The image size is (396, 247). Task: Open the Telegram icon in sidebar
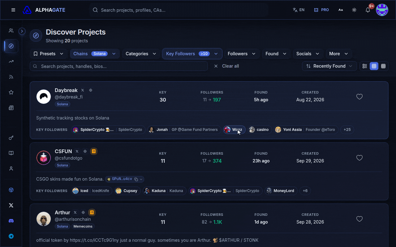[x=11, y=236]
